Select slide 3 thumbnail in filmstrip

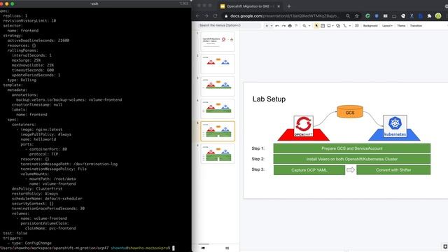(218, 86)
